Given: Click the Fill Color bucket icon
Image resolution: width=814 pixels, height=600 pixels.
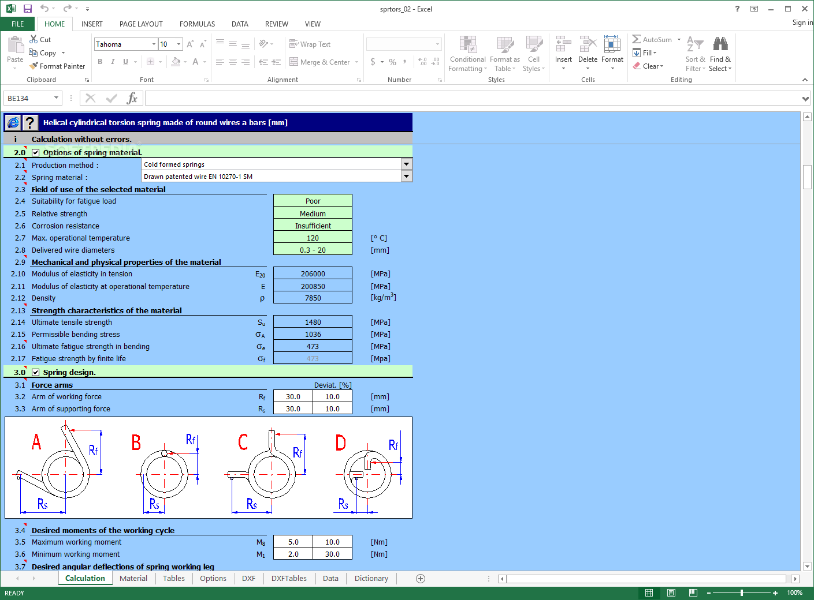Looking at the screenshot, I should pyautogui.click(x=176, y=62).
